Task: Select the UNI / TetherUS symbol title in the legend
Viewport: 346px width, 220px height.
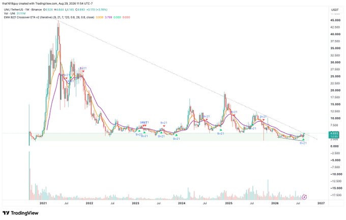Action: point(23,10)
